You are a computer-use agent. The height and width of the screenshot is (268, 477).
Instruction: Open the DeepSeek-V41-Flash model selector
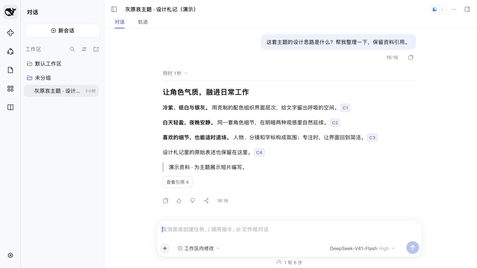[362, 248]
